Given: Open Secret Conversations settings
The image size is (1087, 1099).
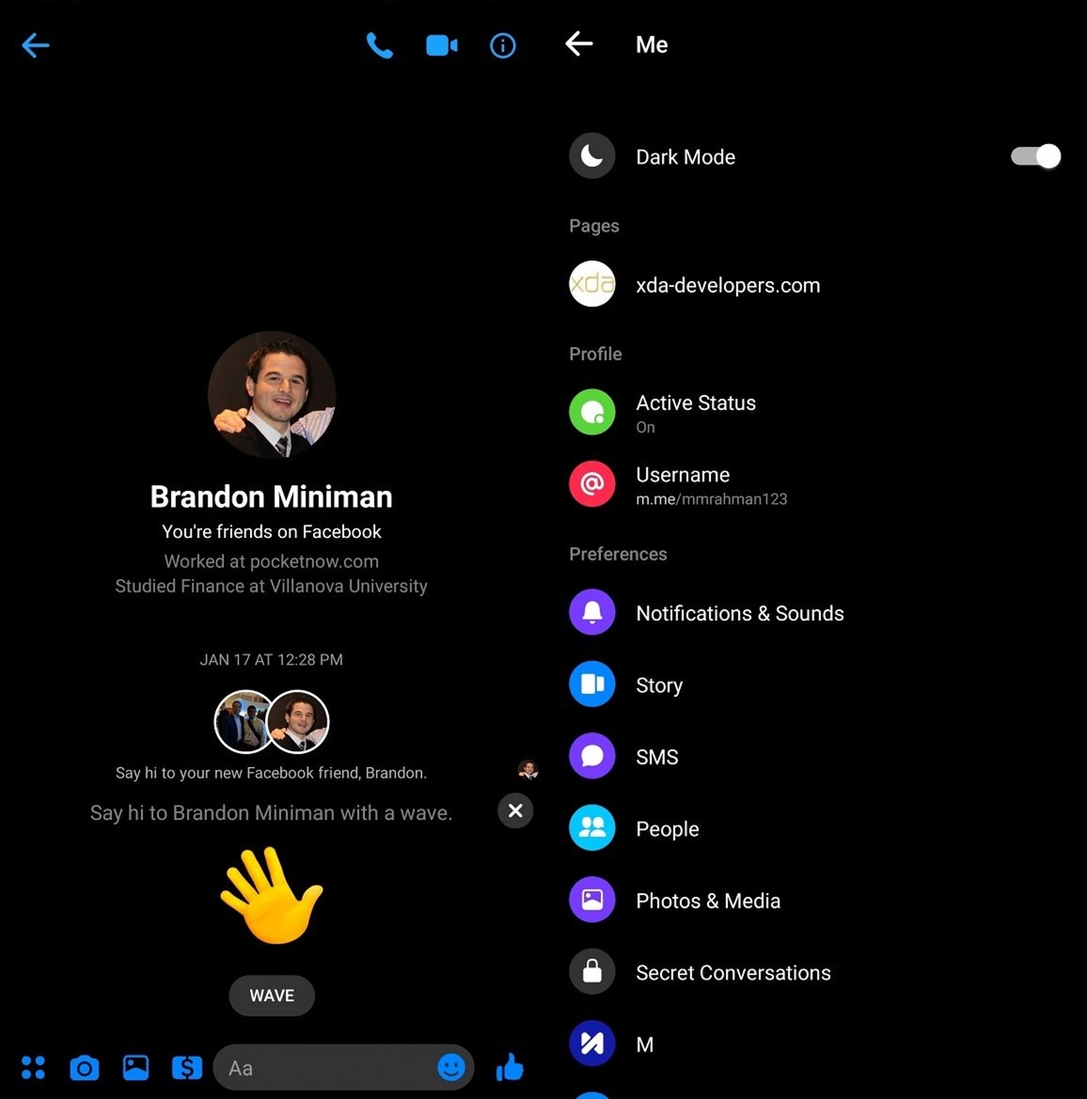Looking at the screenshot, I should point(733,973).
